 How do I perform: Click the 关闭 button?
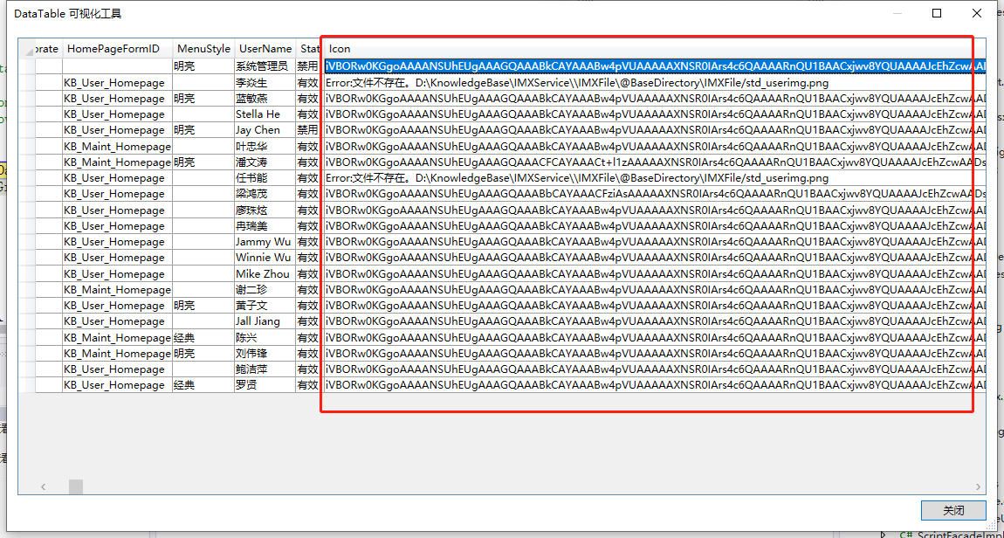click(x=953, y=510)
